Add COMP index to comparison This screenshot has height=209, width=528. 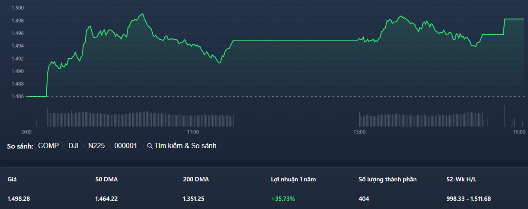(48, 146)
